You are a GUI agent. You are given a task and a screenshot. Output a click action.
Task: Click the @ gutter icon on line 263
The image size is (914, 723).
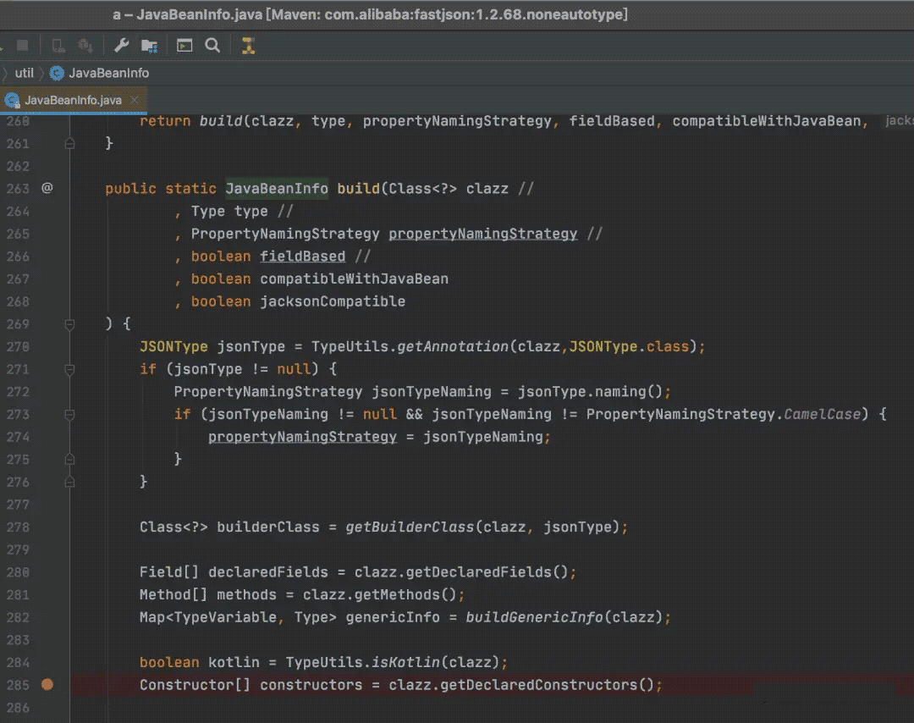47,188
